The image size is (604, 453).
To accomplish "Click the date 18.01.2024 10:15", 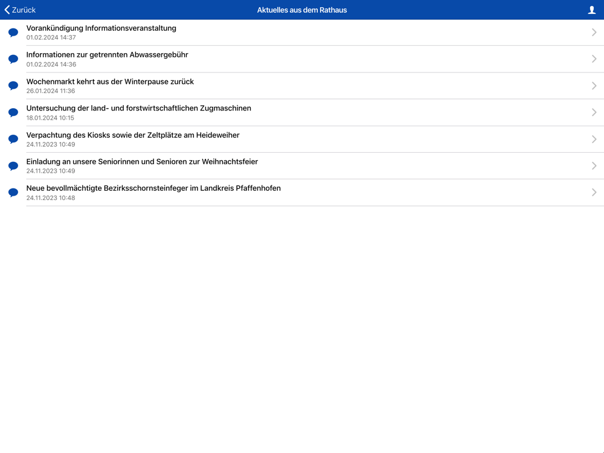I will 50,118.
